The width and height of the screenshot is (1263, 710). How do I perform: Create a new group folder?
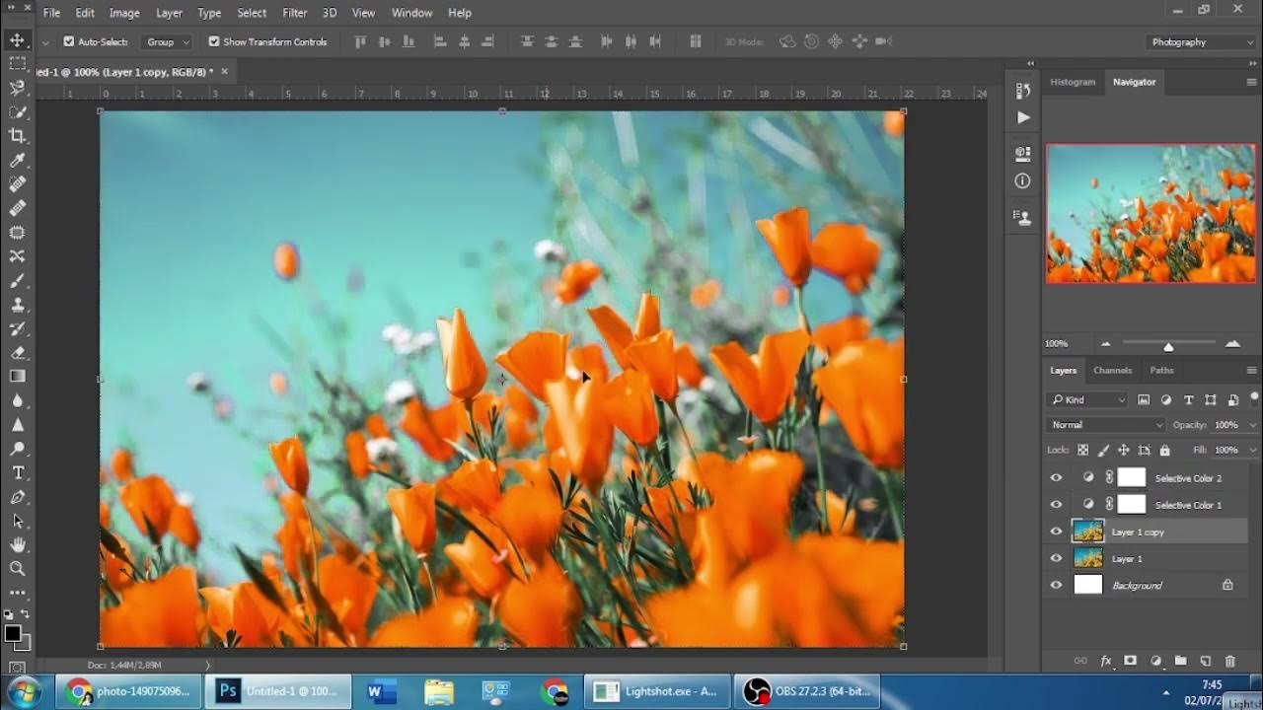(x=1180, y=661)
